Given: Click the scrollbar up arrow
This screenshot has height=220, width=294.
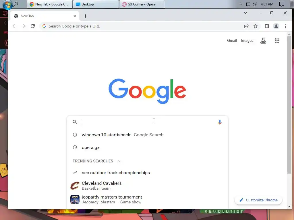Looking at the screenshot, I should (289, 34).
